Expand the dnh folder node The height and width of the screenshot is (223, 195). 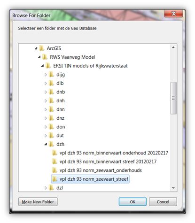pyautogui.click(x=46, y=101)
